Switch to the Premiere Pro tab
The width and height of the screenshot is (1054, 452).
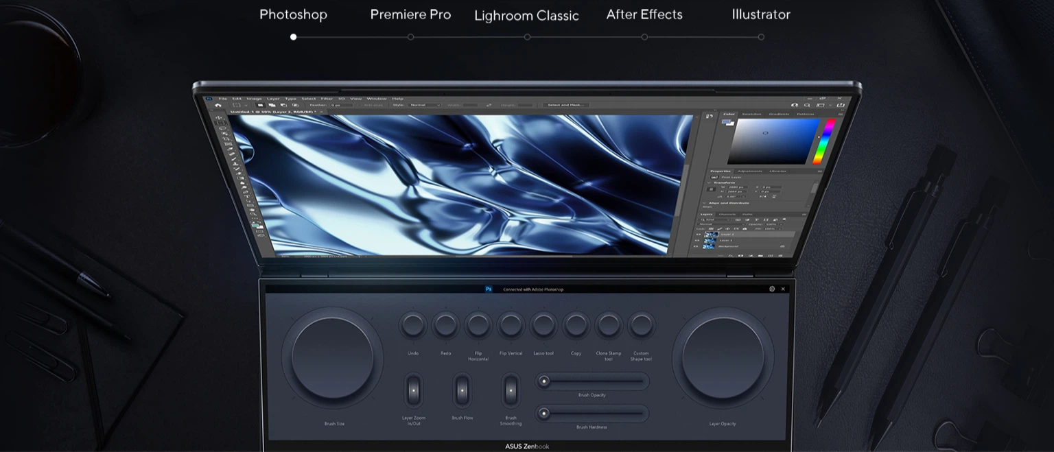coord(410,14)
